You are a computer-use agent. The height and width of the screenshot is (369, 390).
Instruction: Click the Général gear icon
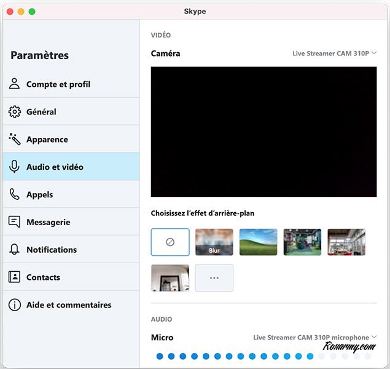[14, 112]
